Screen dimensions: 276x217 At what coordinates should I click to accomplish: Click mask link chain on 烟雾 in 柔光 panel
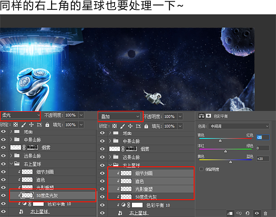click(24, 147)
